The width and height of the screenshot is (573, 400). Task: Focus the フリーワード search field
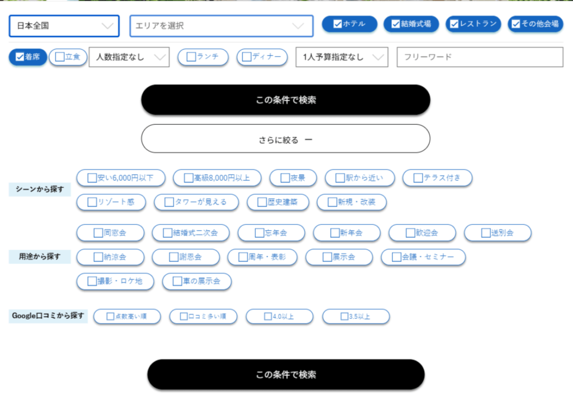point(480,57)
